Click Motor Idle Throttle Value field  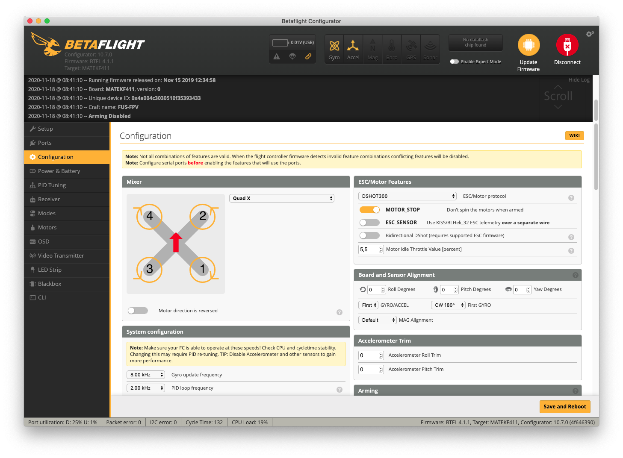[371, 250]
